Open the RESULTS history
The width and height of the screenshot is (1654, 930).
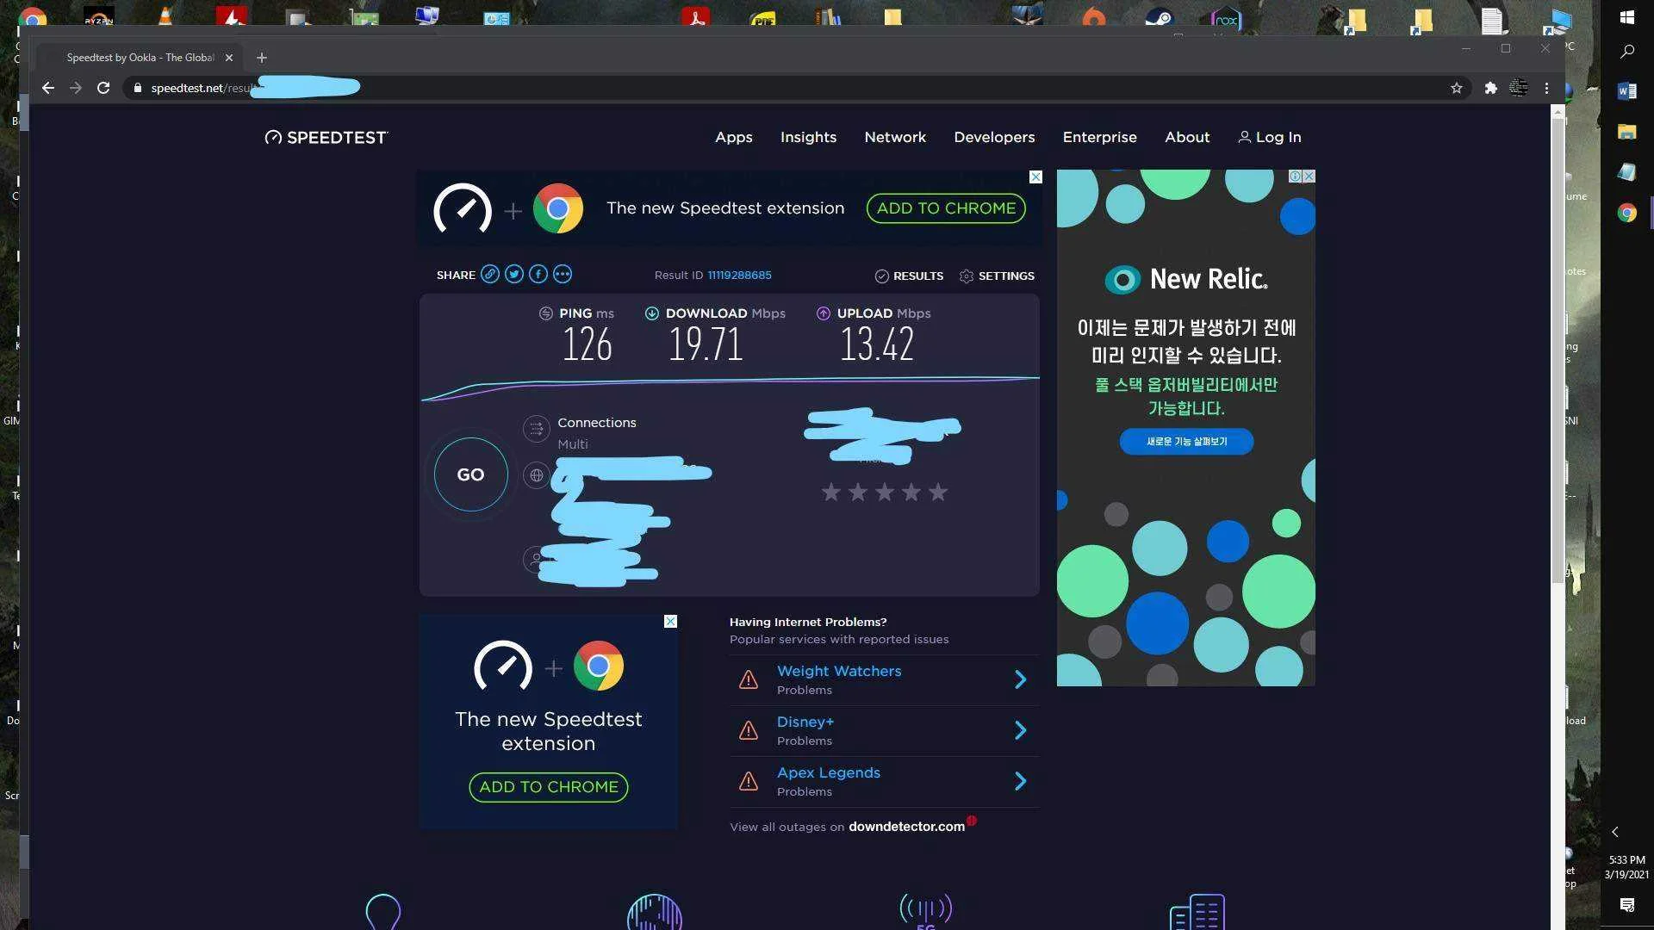909,276
